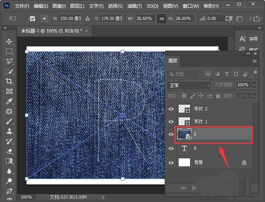This screenshot has height=202, width=265.
Task: Open status bar info arrow
Action: click(103, 197)
